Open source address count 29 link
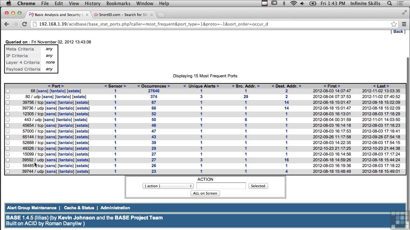The height and width of the screenshot is (230, 410). tap(246, 97)
